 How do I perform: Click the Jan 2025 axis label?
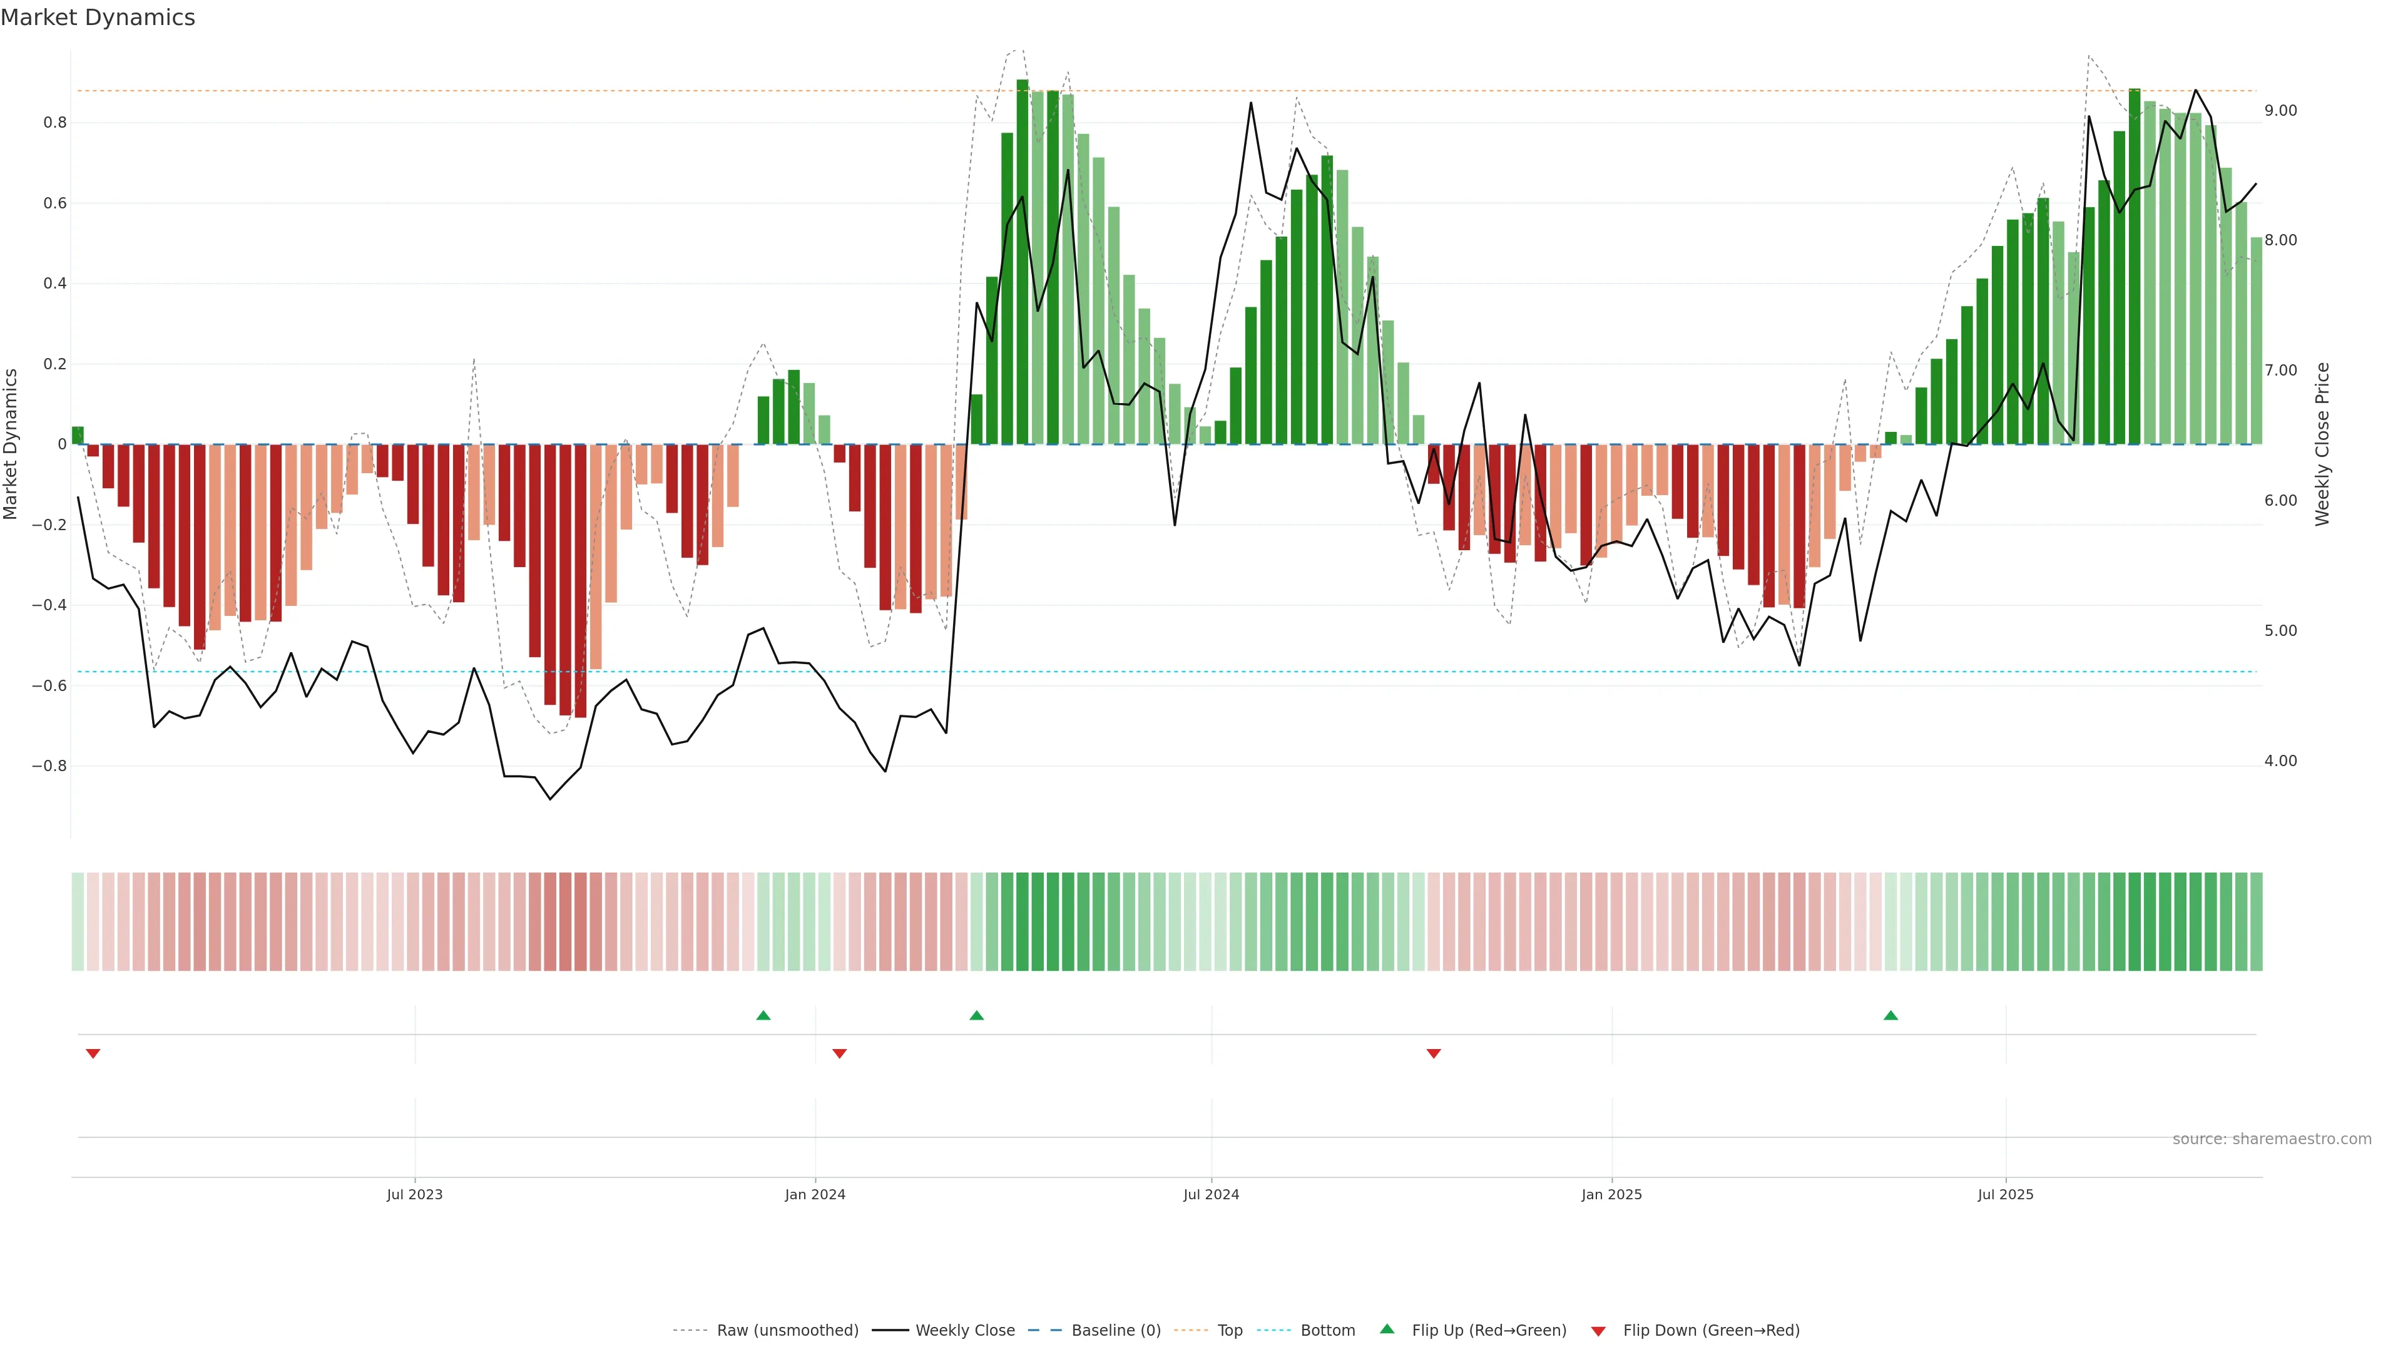click(x=1611, y=1194)
